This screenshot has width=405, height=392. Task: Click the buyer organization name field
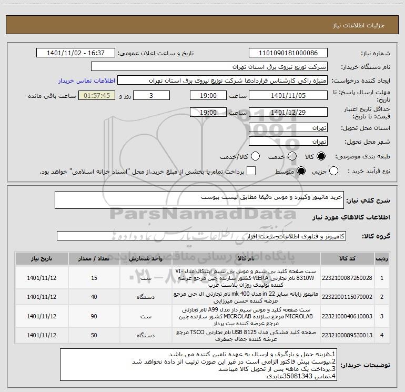(x=209, y=67)
